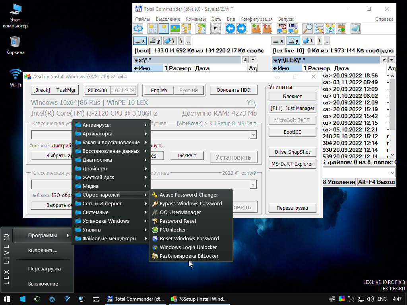
Task: Open file search with the magnifier icon
Action: [x=308, y=29]
